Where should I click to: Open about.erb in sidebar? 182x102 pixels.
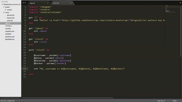[x=11, y=15]
